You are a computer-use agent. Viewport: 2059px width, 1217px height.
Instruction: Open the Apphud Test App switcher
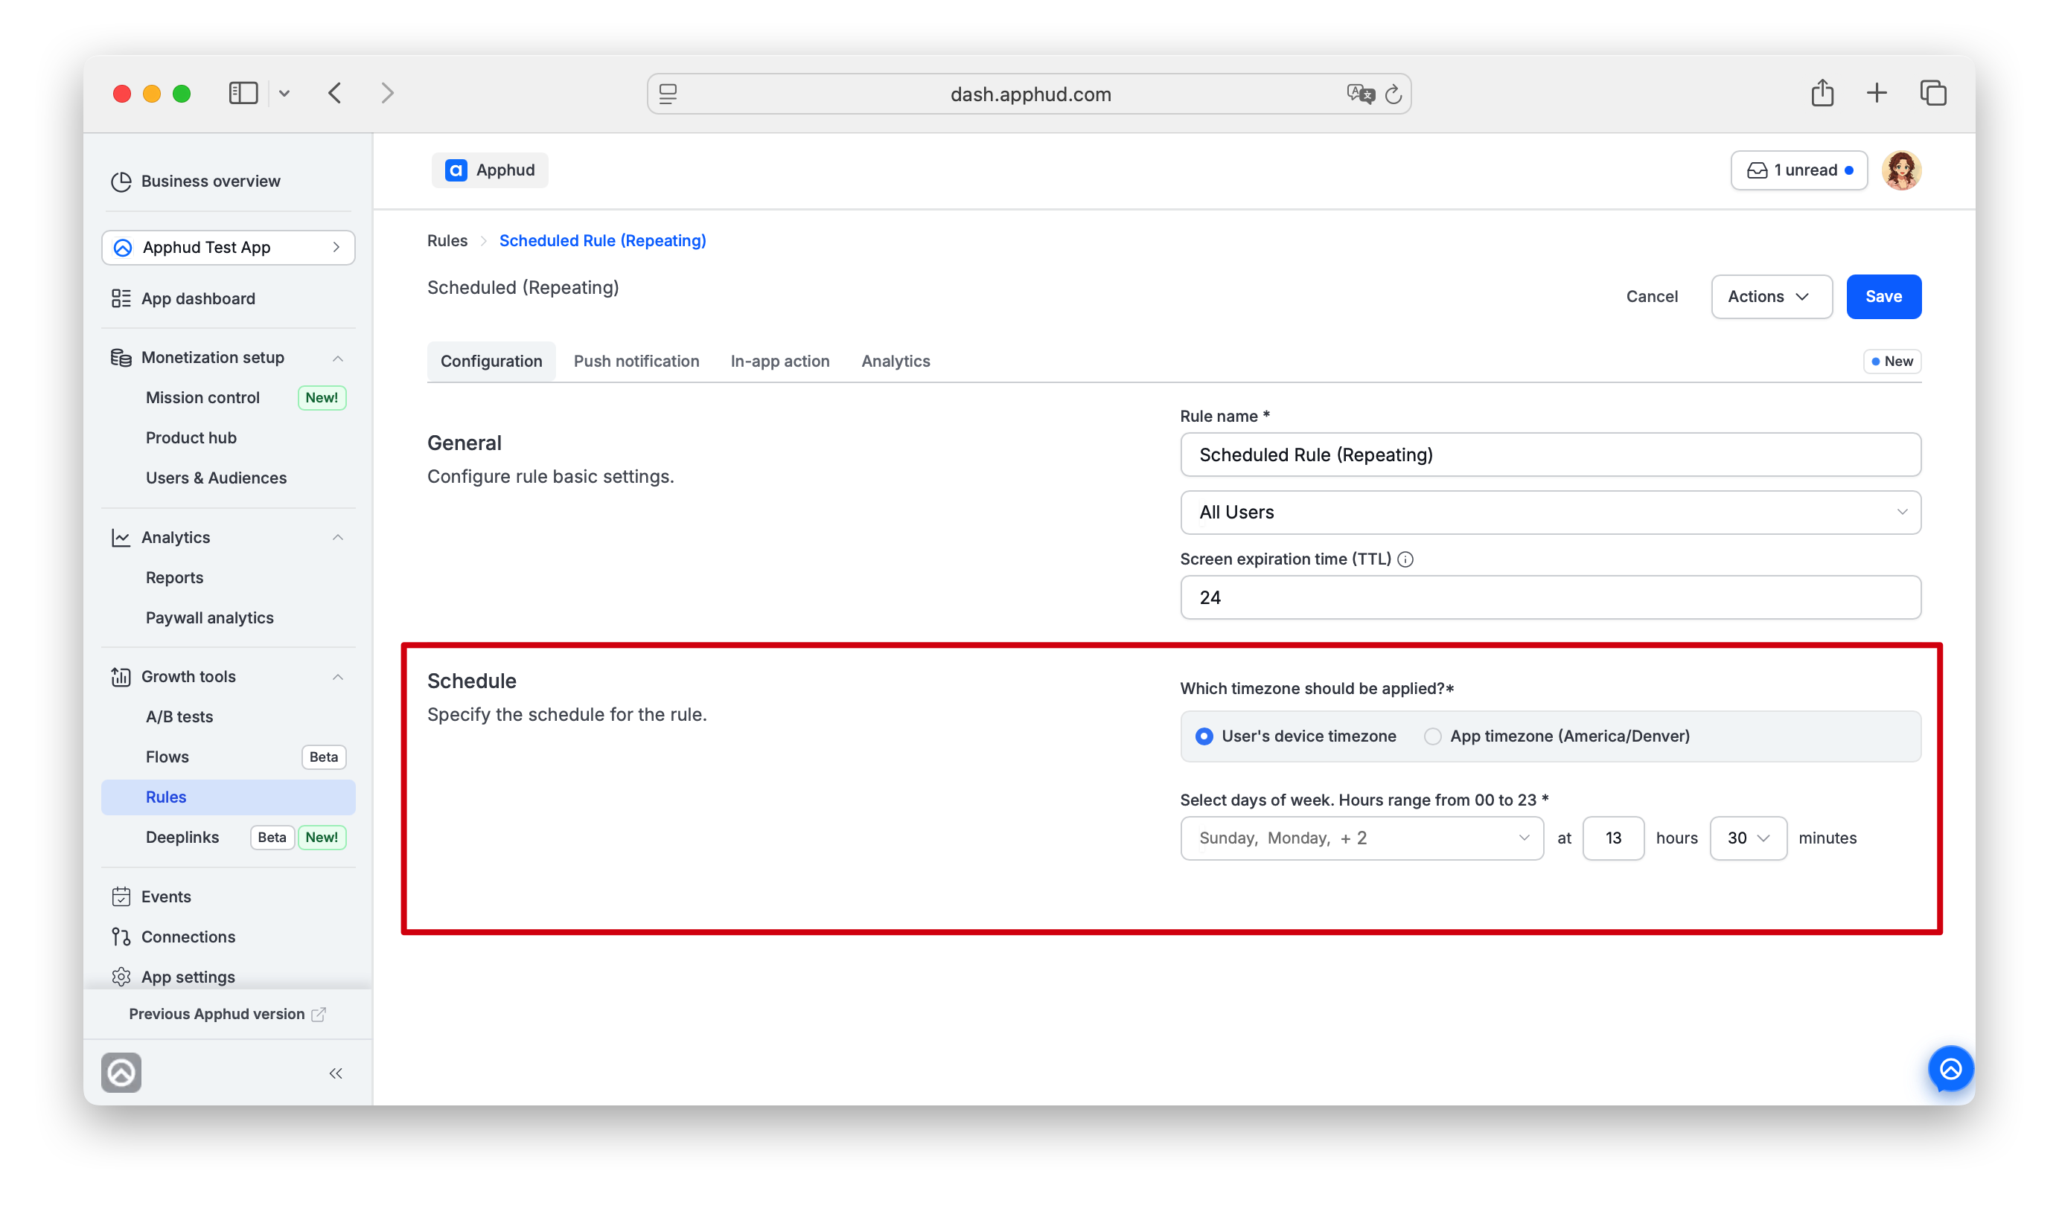(228, 247)
